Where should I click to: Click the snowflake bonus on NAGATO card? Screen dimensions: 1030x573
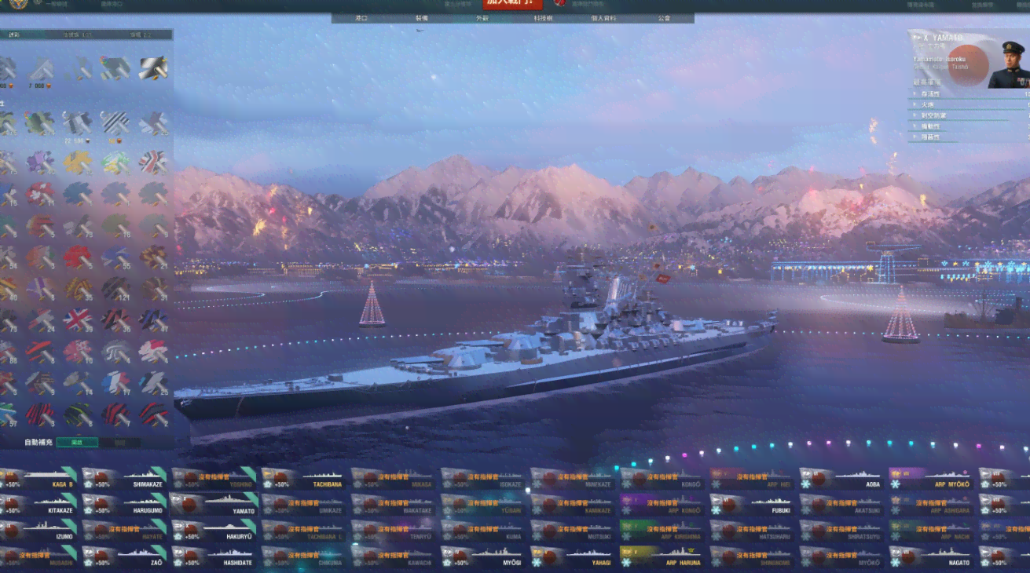(896, 563)
